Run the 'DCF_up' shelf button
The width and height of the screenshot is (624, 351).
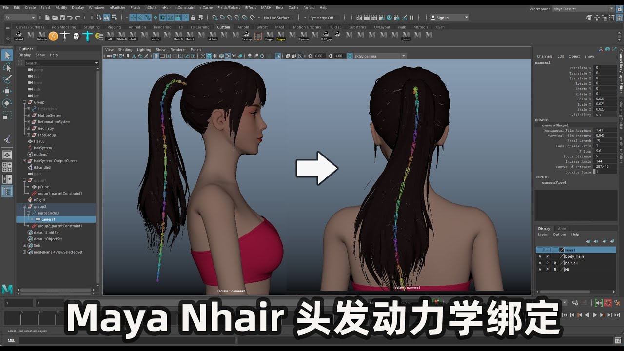(327, 36)
